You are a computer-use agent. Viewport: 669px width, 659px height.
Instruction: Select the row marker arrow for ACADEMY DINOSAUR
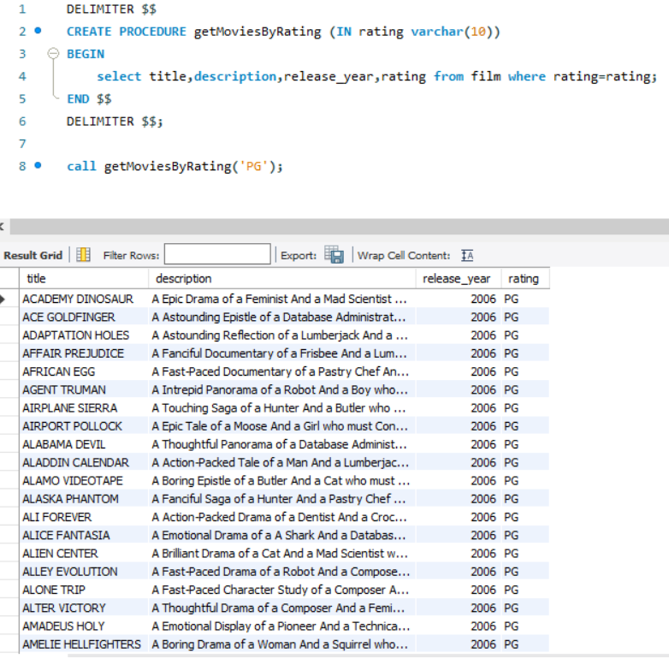(x=3, y=299)
